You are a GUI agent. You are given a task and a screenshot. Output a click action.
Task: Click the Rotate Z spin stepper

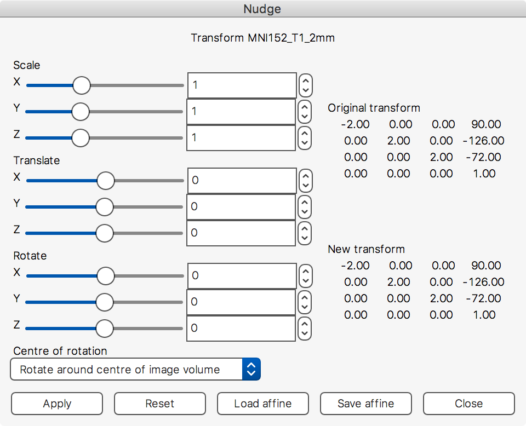(306, 328)
